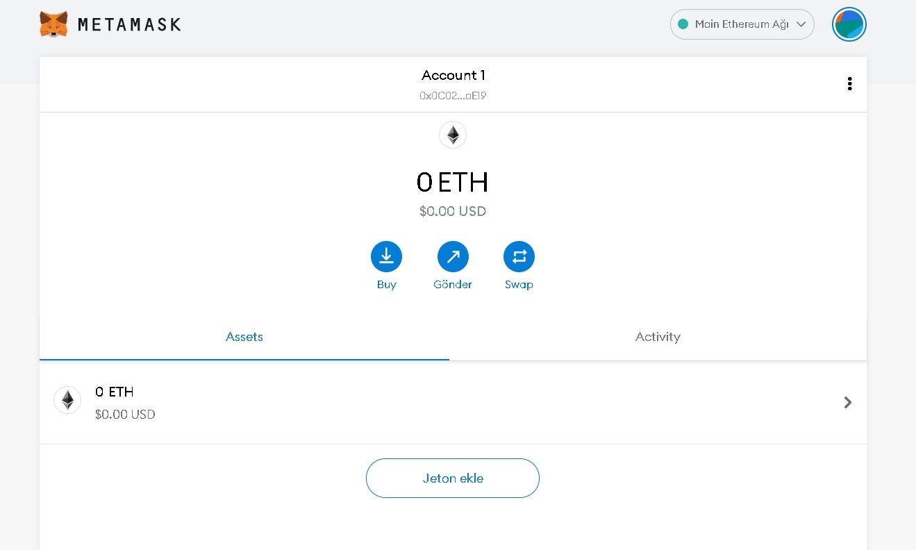Open the account options three-dot menu

click(x=849, y=84)
